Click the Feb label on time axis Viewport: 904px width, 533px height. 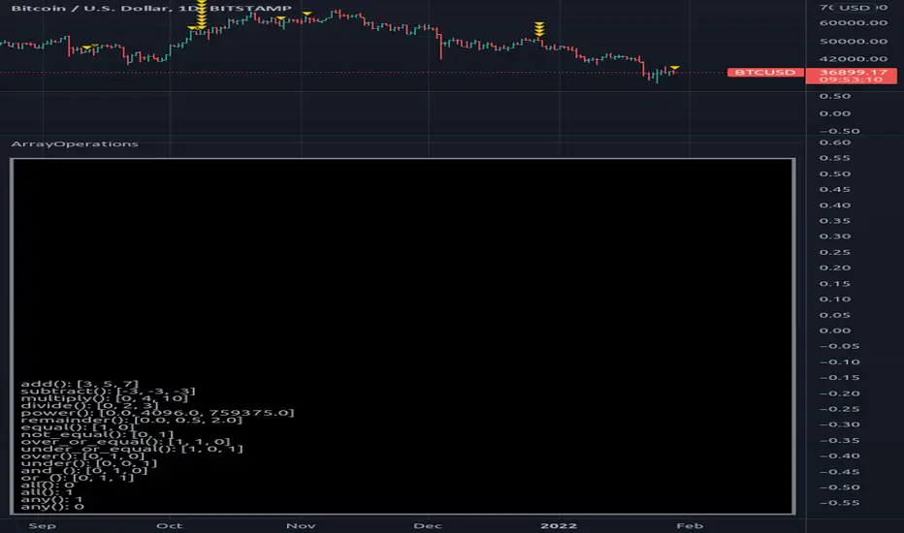(690, 525)
